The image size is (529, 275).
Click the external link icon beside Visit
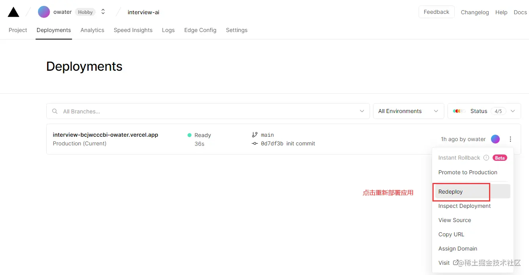click(455, 262)
